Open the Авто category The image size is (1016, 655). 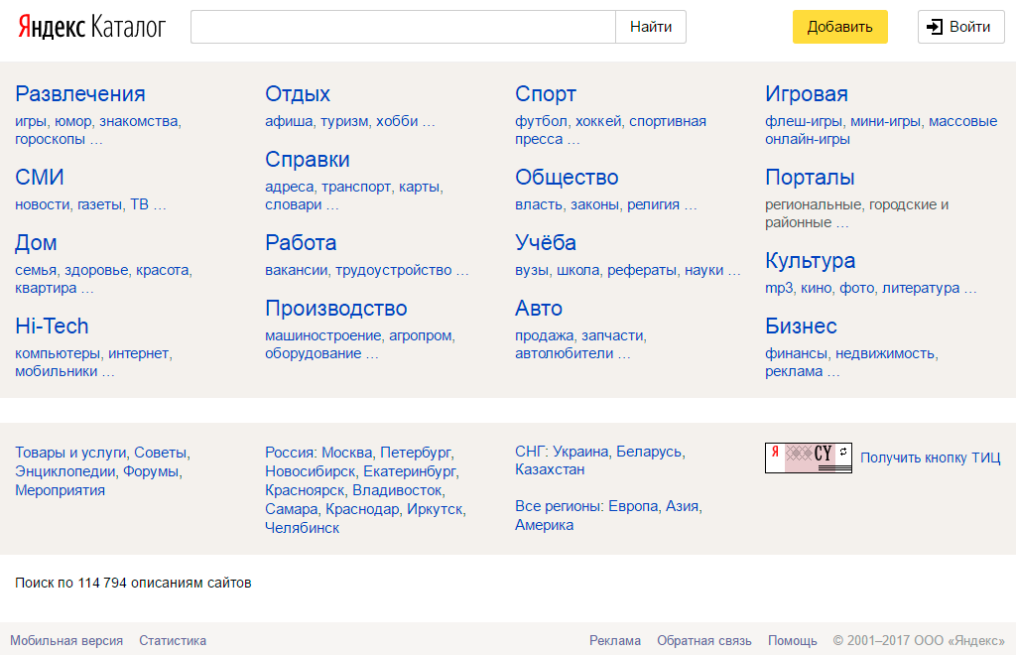tap(539, 309)
